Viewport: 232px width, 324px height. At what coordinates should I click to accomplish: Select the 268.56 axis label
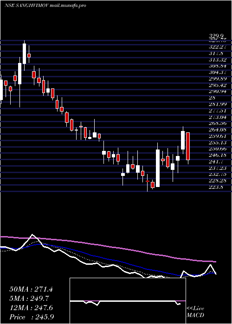(218, 123)
